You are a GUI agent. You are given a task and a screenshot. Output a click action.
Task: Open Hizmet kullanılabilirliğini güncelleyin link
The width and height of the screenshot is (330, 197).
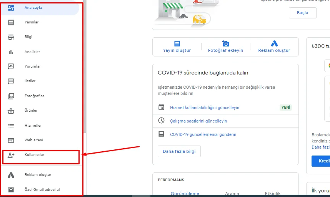[205, 108]
